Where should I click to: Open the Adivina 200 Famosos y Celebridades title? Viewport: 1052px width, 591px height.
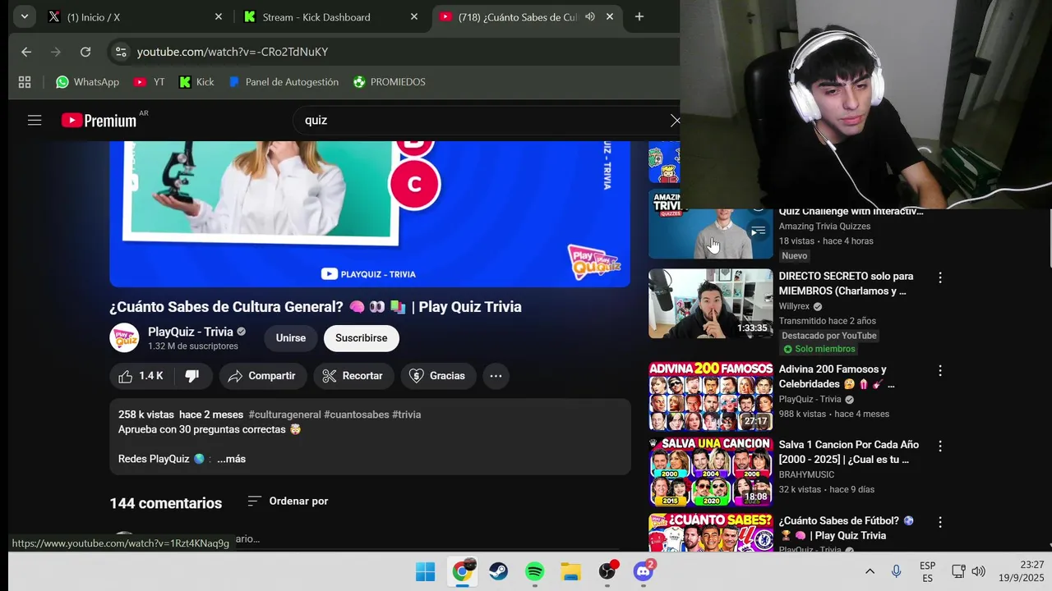click(837, 377)
